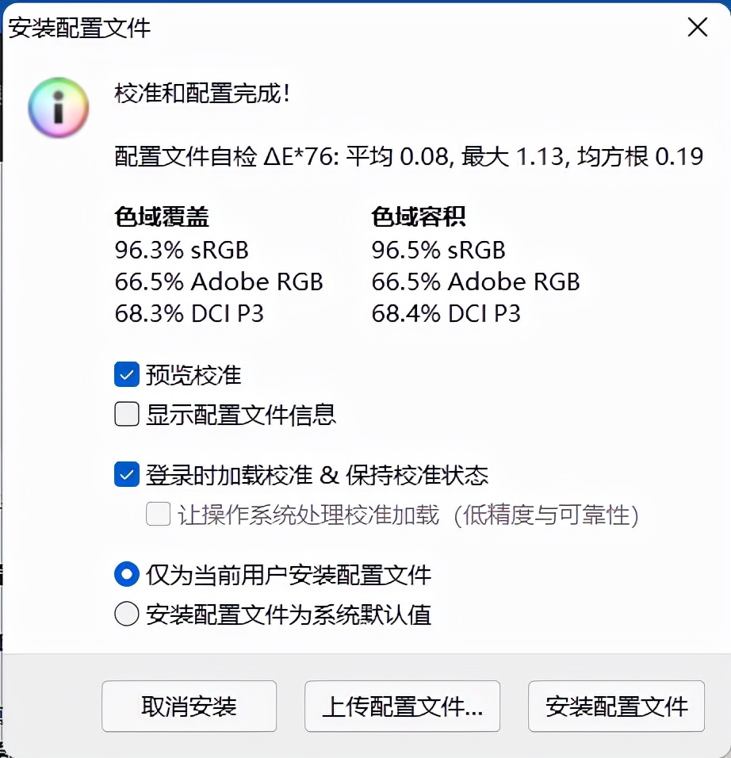Open 上传配置文件... button
Image resolution: width=731 pixels, height=758 pixels.
(402, 706)
